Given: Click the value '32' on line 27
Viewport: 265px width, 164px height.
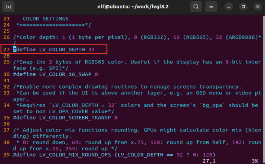Looking at the screenshot, I should point(91,50).
